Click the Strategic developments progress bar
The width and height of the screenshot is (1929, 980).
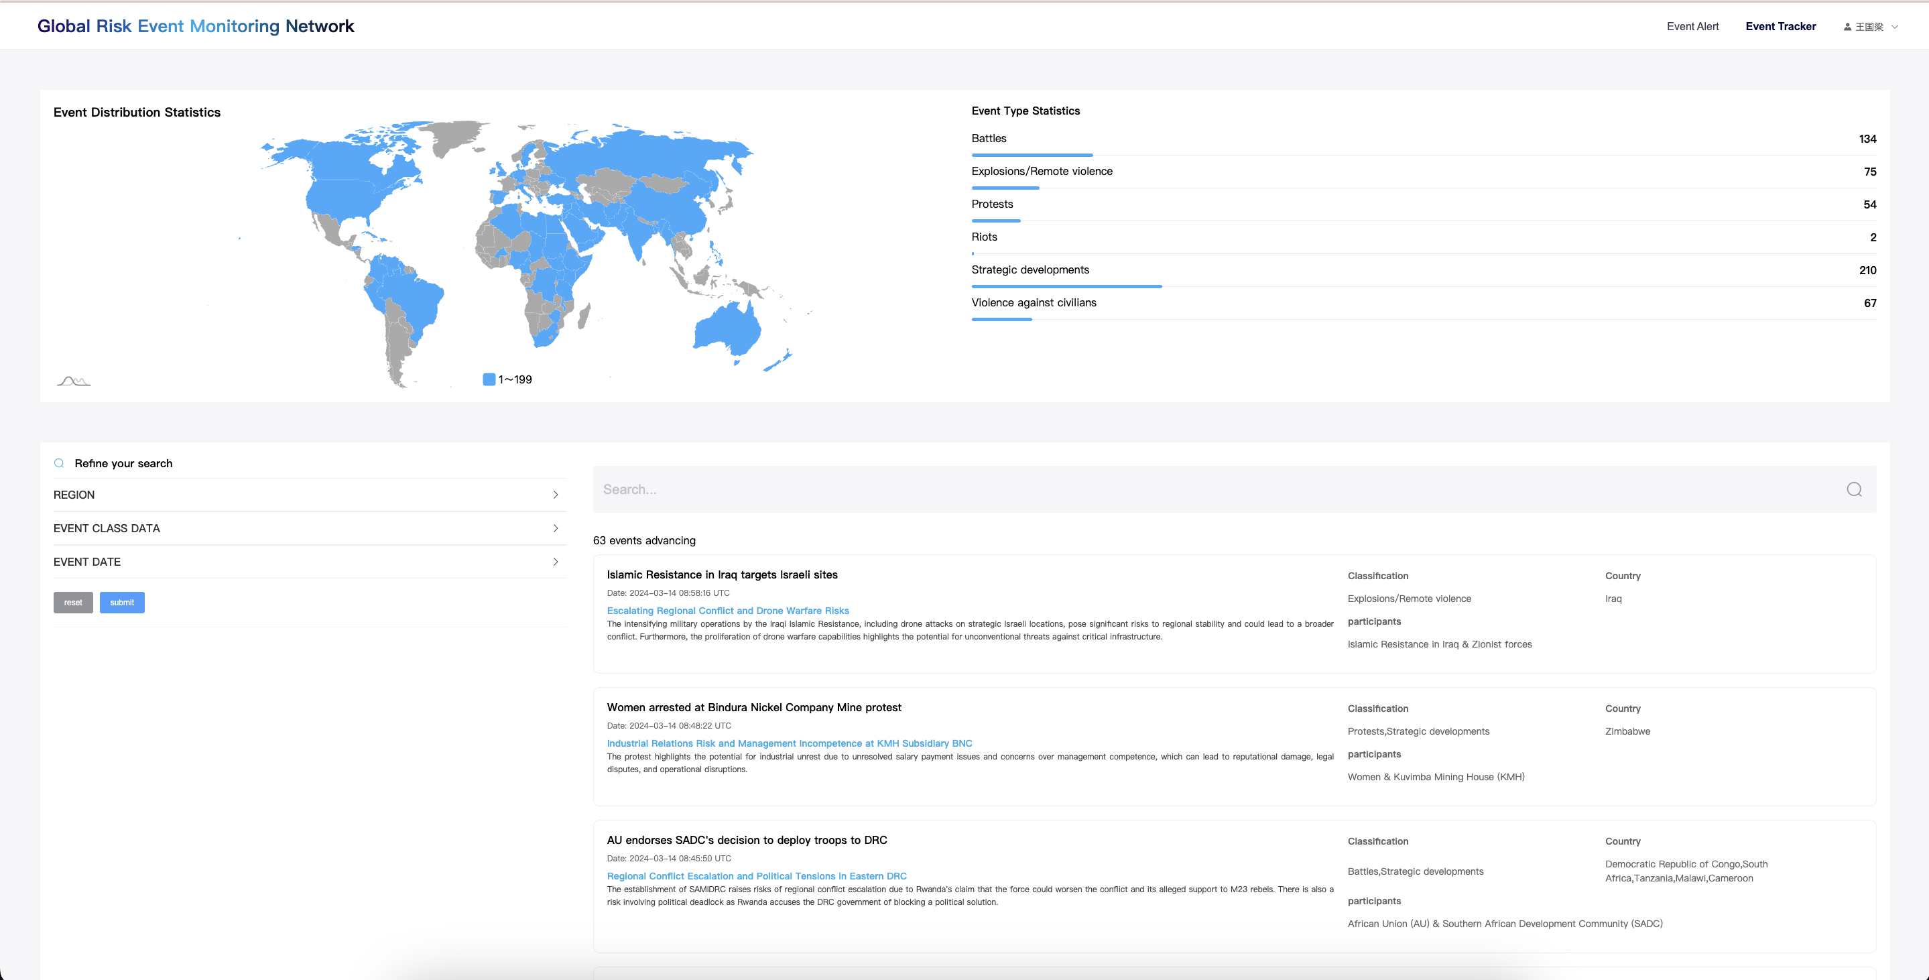click(1066, 287)
